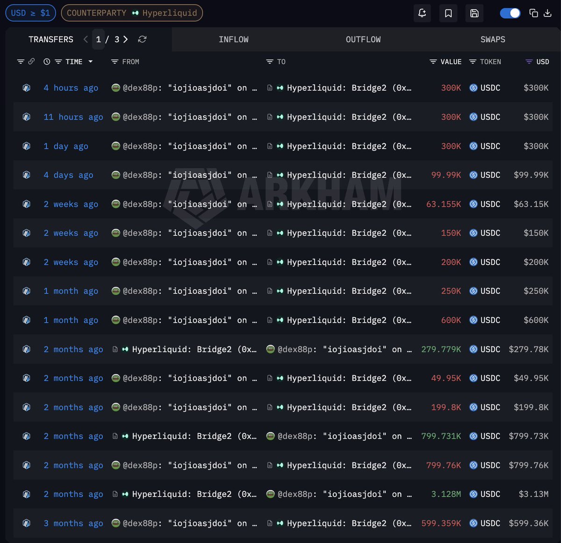Click the $599.36K USD amount

529,523
